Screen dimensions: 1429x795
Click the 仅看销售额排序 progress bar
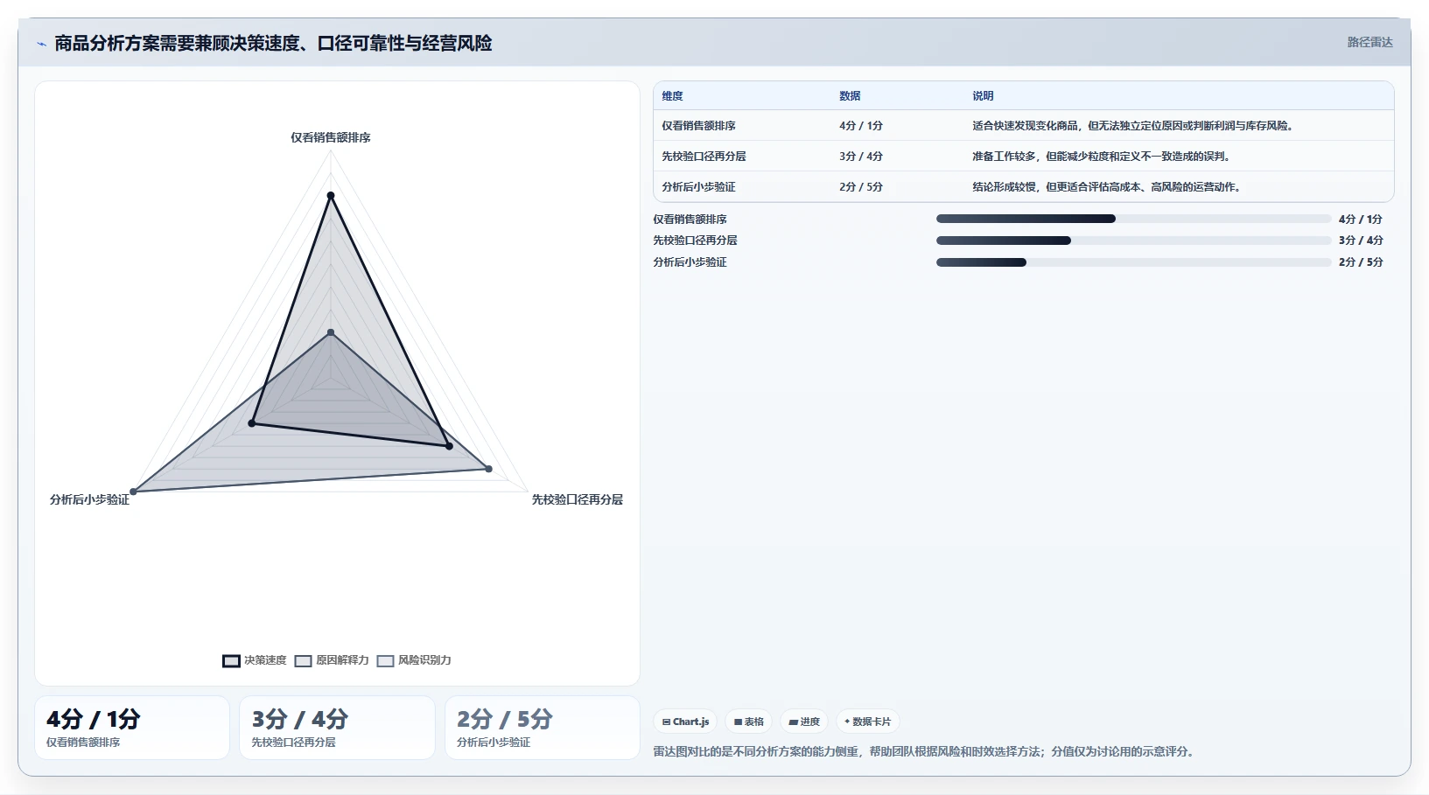pos(1134,219)
